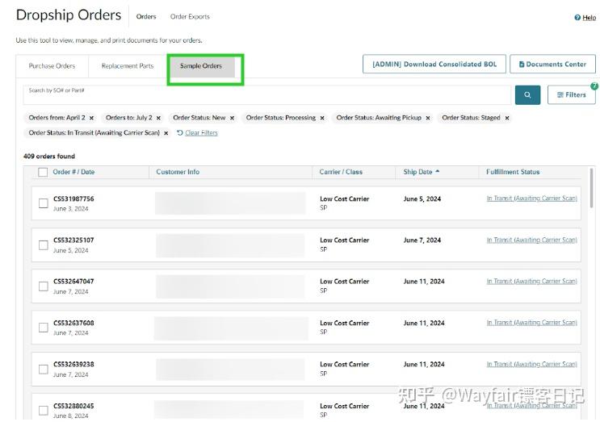Select checkbox for order CS532880245
Screen dimensions: 600x422
click(44, 411)
